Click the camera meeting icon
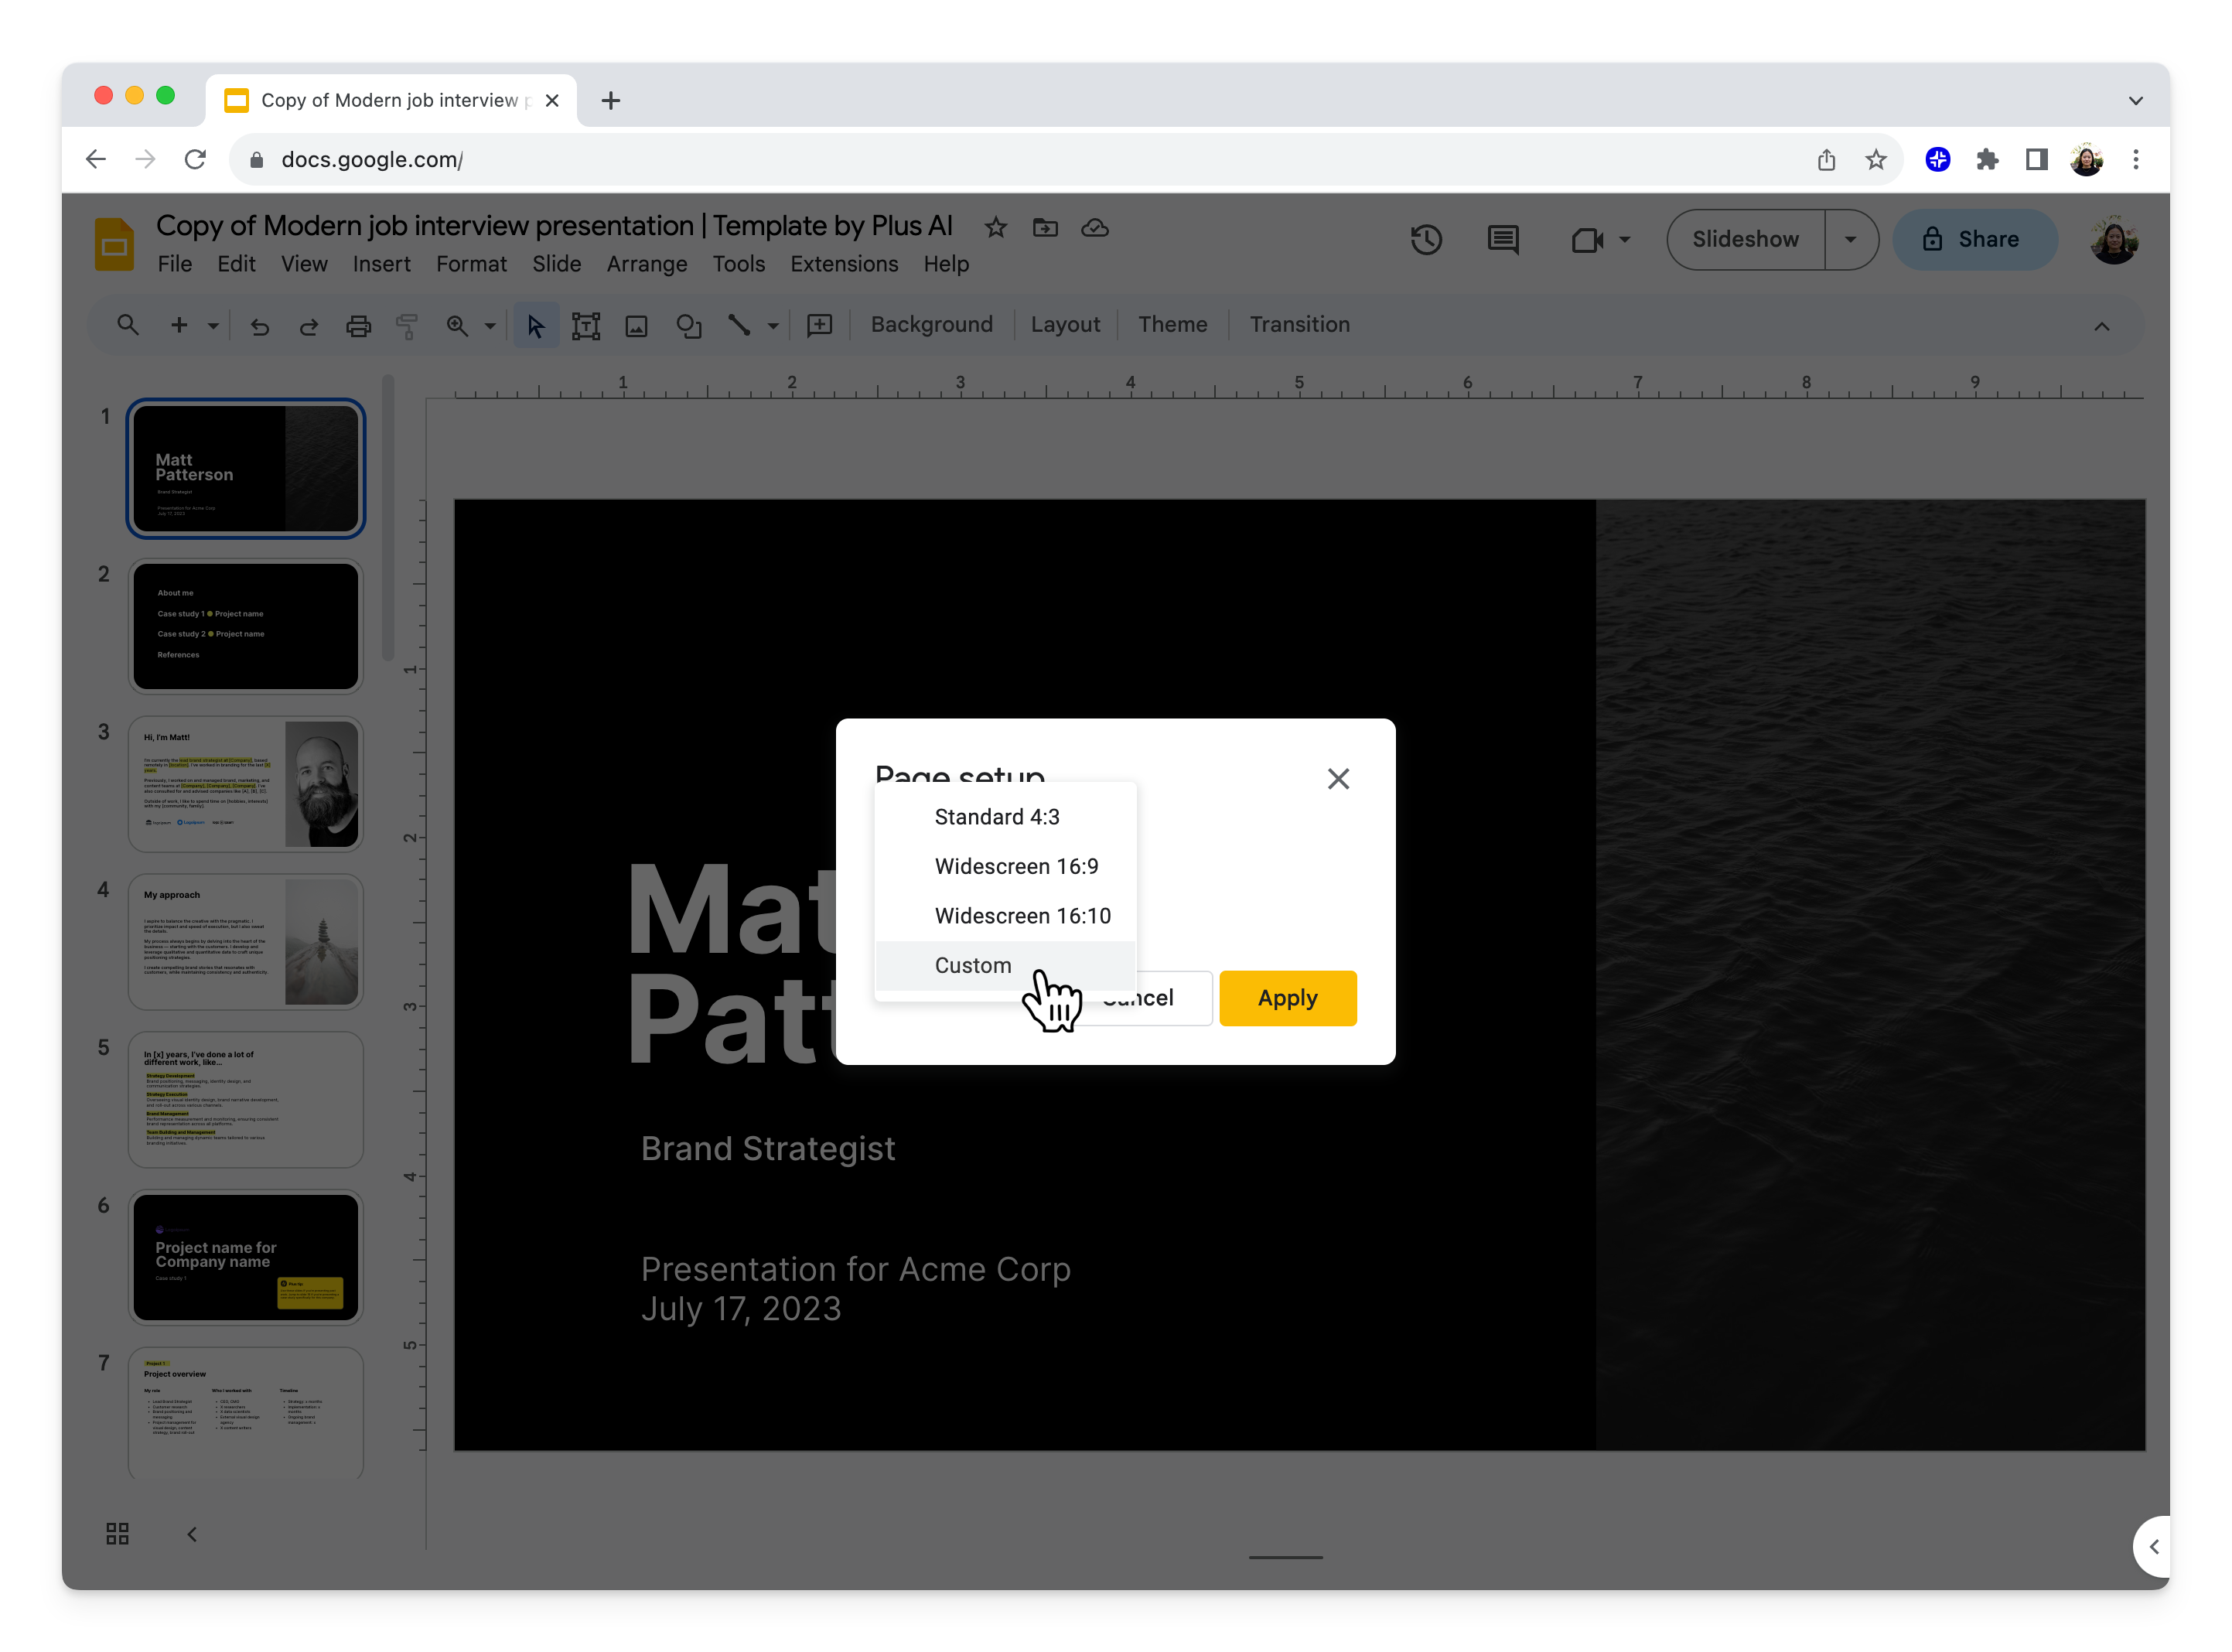This screenshot has width=2232, height=1652. pyautogui.click(x=1587, y=240)
